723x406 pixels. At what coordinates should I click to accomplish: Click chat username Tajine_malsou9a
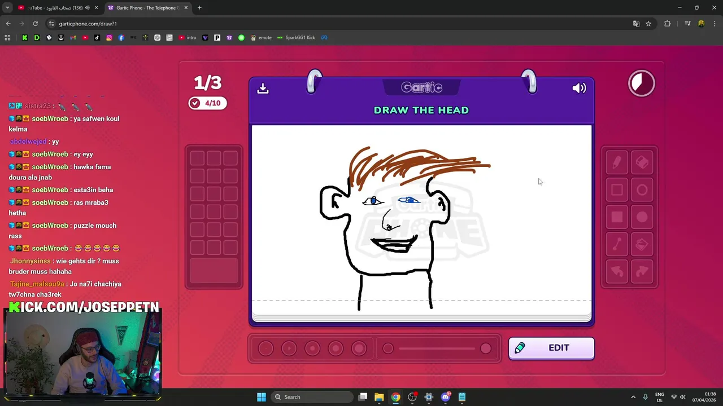tap(37, 284)
